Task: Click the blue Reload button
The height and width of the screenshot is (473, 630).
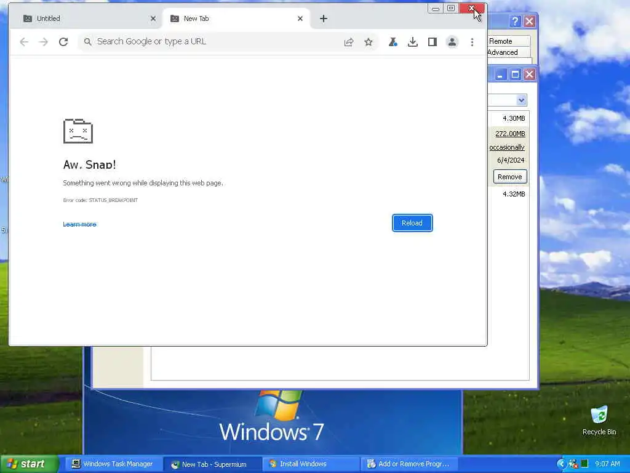Action: point(412,223)
